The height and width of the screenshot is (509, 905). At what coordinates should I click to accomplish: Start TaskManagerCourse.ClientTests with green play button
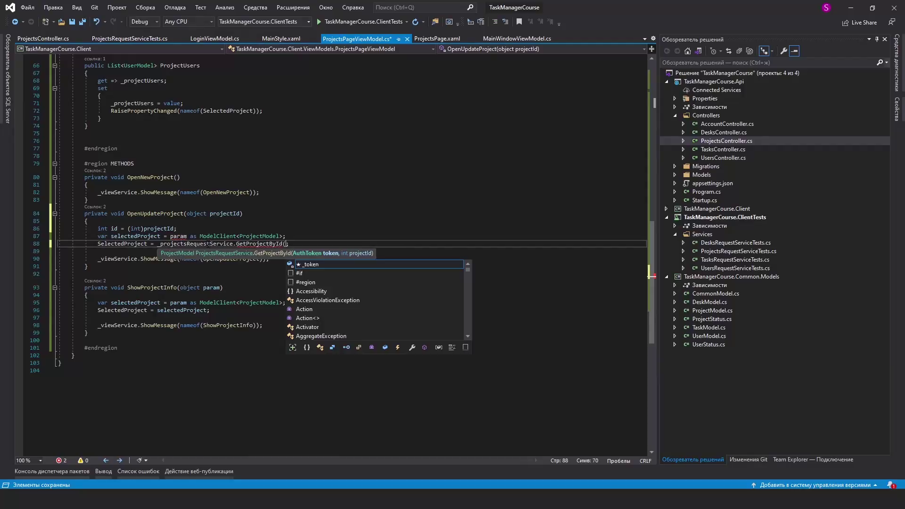click(x=319, y=22)
